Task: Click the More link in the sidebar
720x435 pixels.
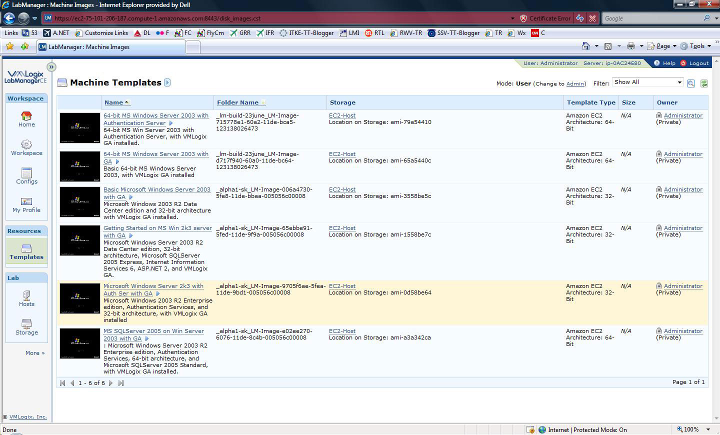Action: pos(35,353)
